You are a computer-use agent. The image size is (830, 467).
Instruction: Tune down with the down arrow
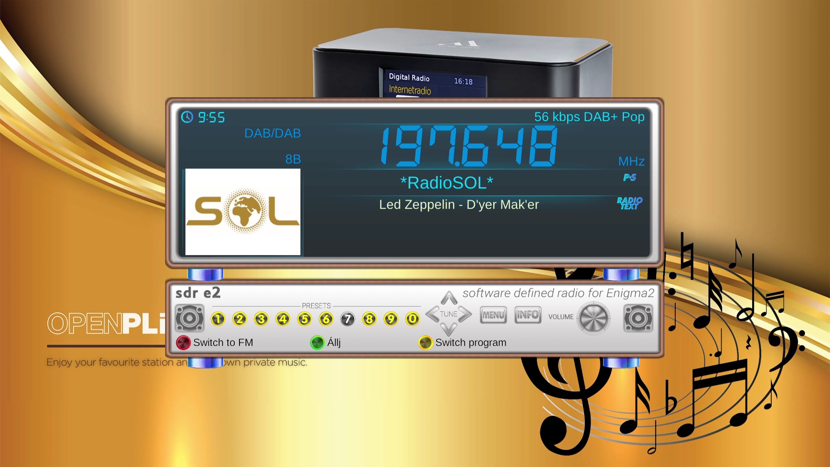pos(449,330)
